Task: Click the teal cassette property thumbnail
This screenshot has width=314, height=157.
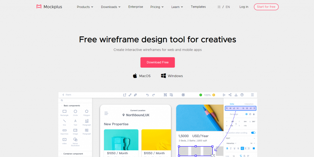Action: coord(121,140)
